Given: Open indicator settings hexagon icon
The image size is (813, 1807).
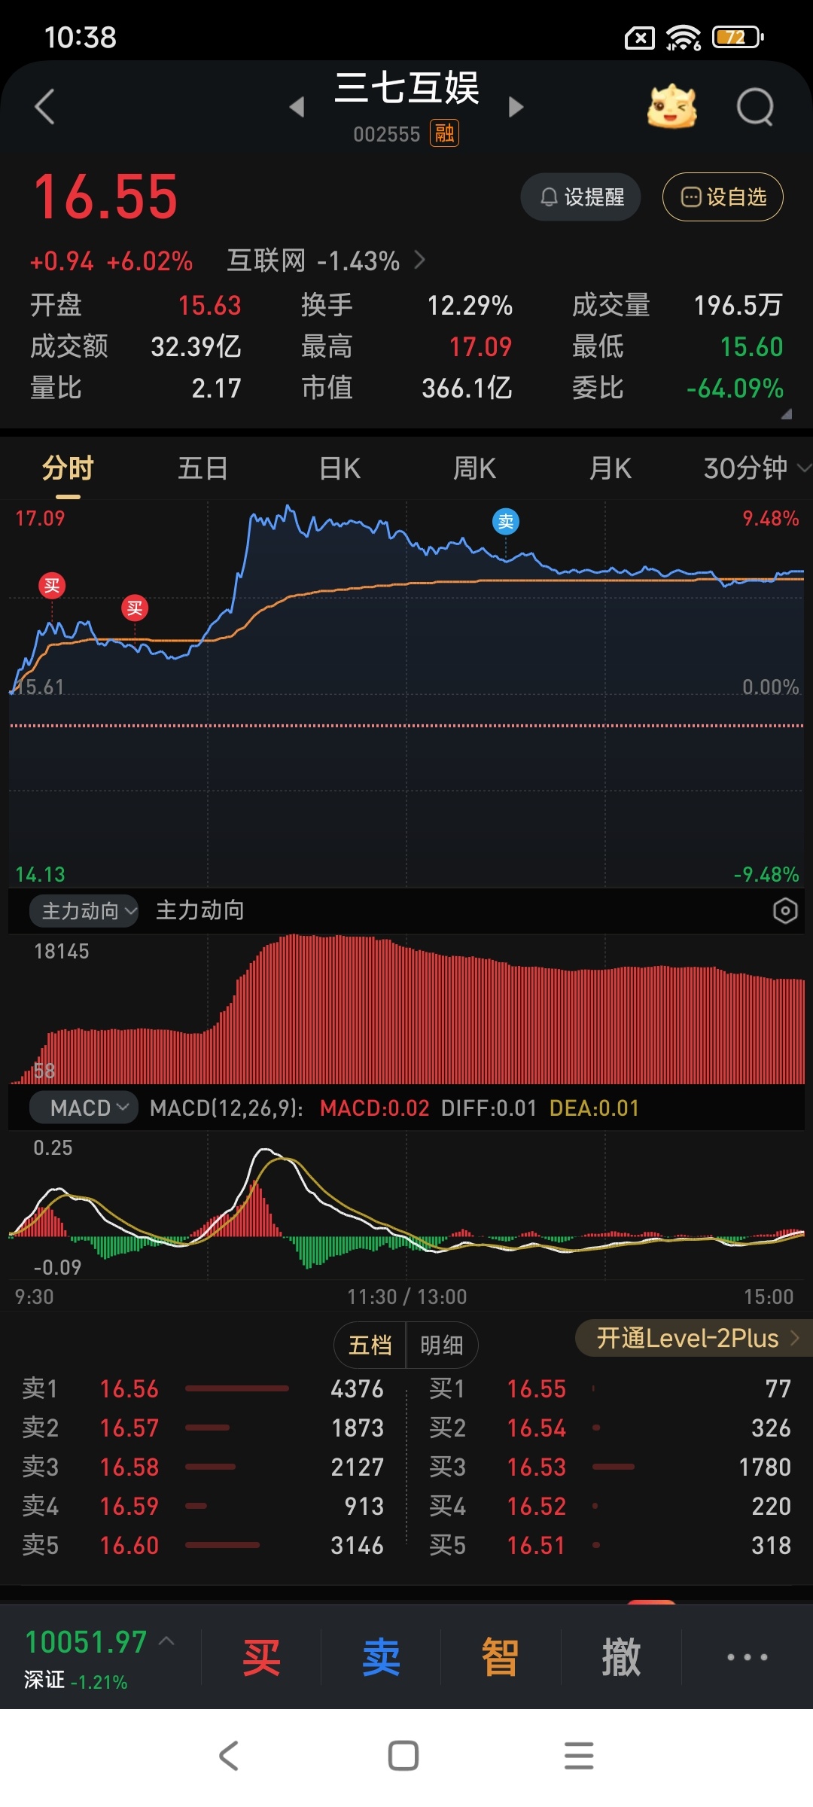Looking at the screenshot, I should 785,911.
